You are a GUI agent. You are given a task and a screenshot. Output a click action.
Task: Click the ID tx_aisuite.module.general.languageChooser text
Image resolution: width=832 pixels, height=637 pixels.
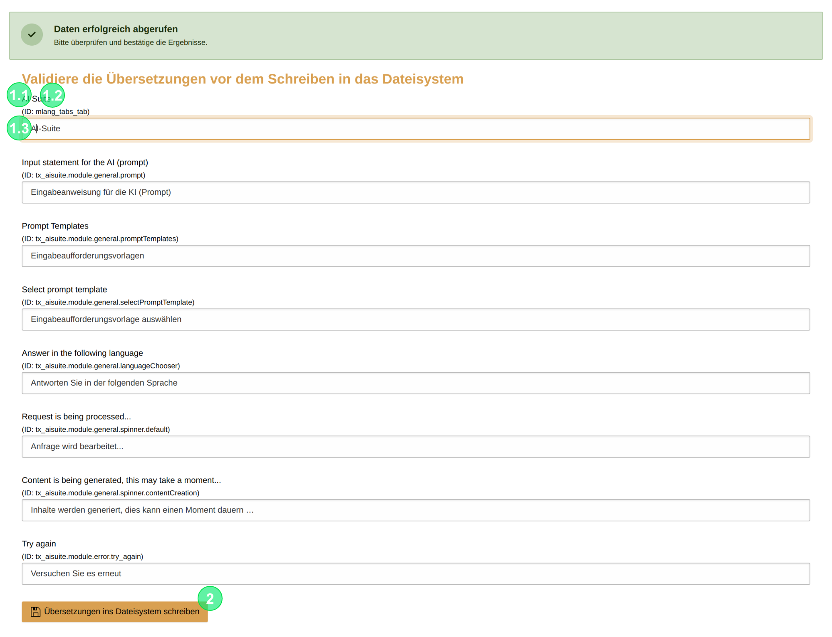pyautogui.click(x=101, y=366)
